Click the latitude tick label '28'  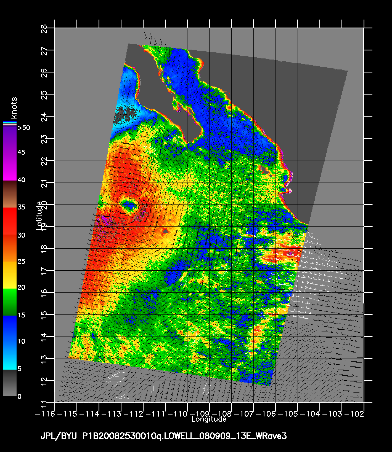(44, 29)
